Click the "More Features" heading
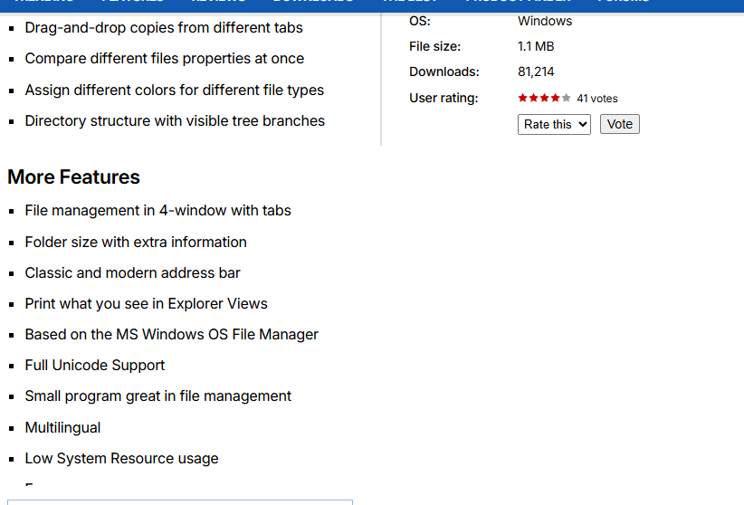Image resolution: width=744 pixels, height=505 pixels. click(x=73, y=177)
